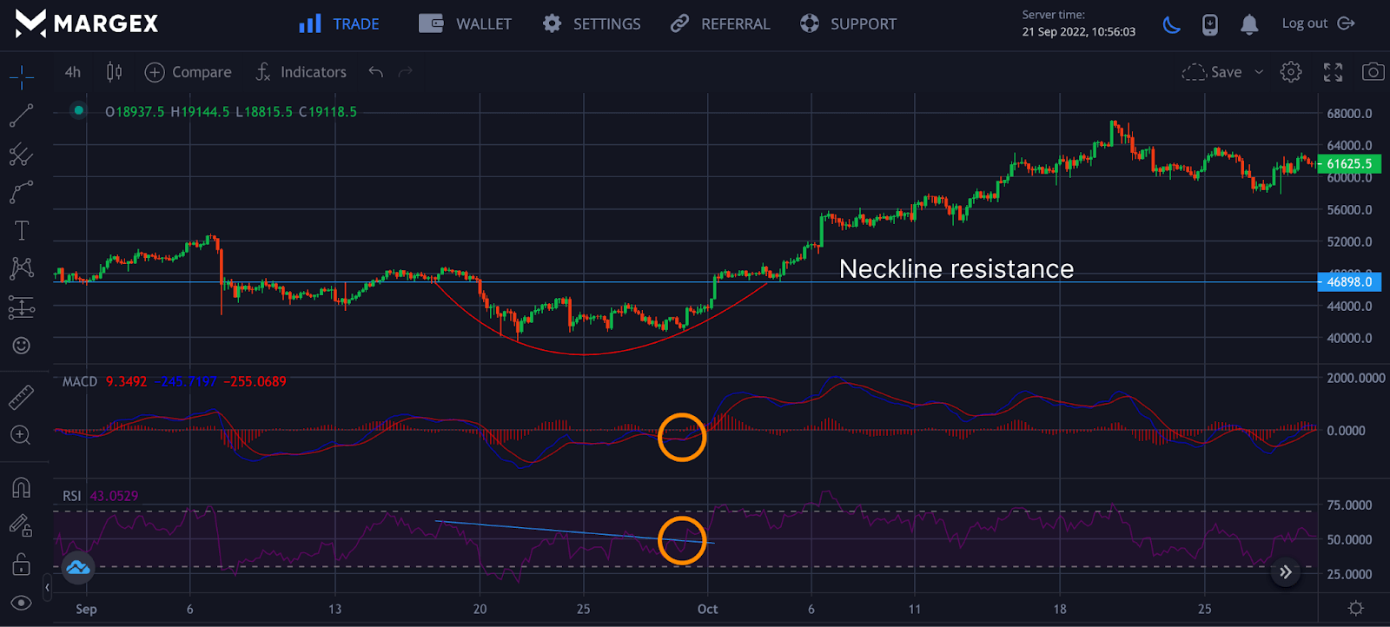Go to the WALLET tab
1390x627 pixels.
(x=466, y=24)
